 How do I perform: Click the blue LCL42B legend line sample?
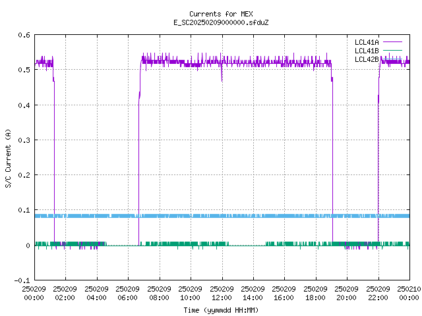coord(392,59)
